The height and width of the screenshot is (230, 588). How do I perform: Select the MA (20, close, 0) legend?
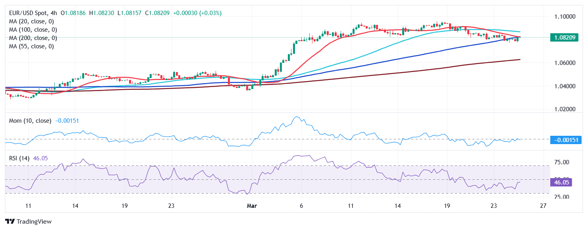pos(31,21)
